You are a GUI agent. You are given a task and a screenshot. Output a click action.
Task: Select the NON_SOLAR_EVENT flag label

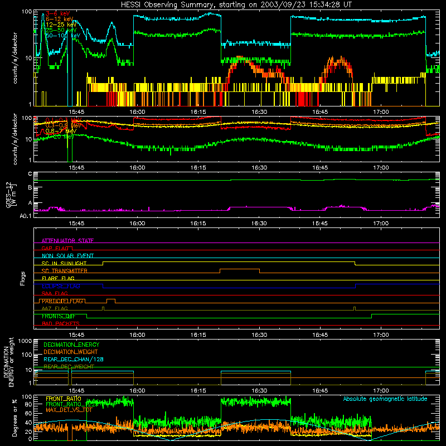(x=67, y=256)
